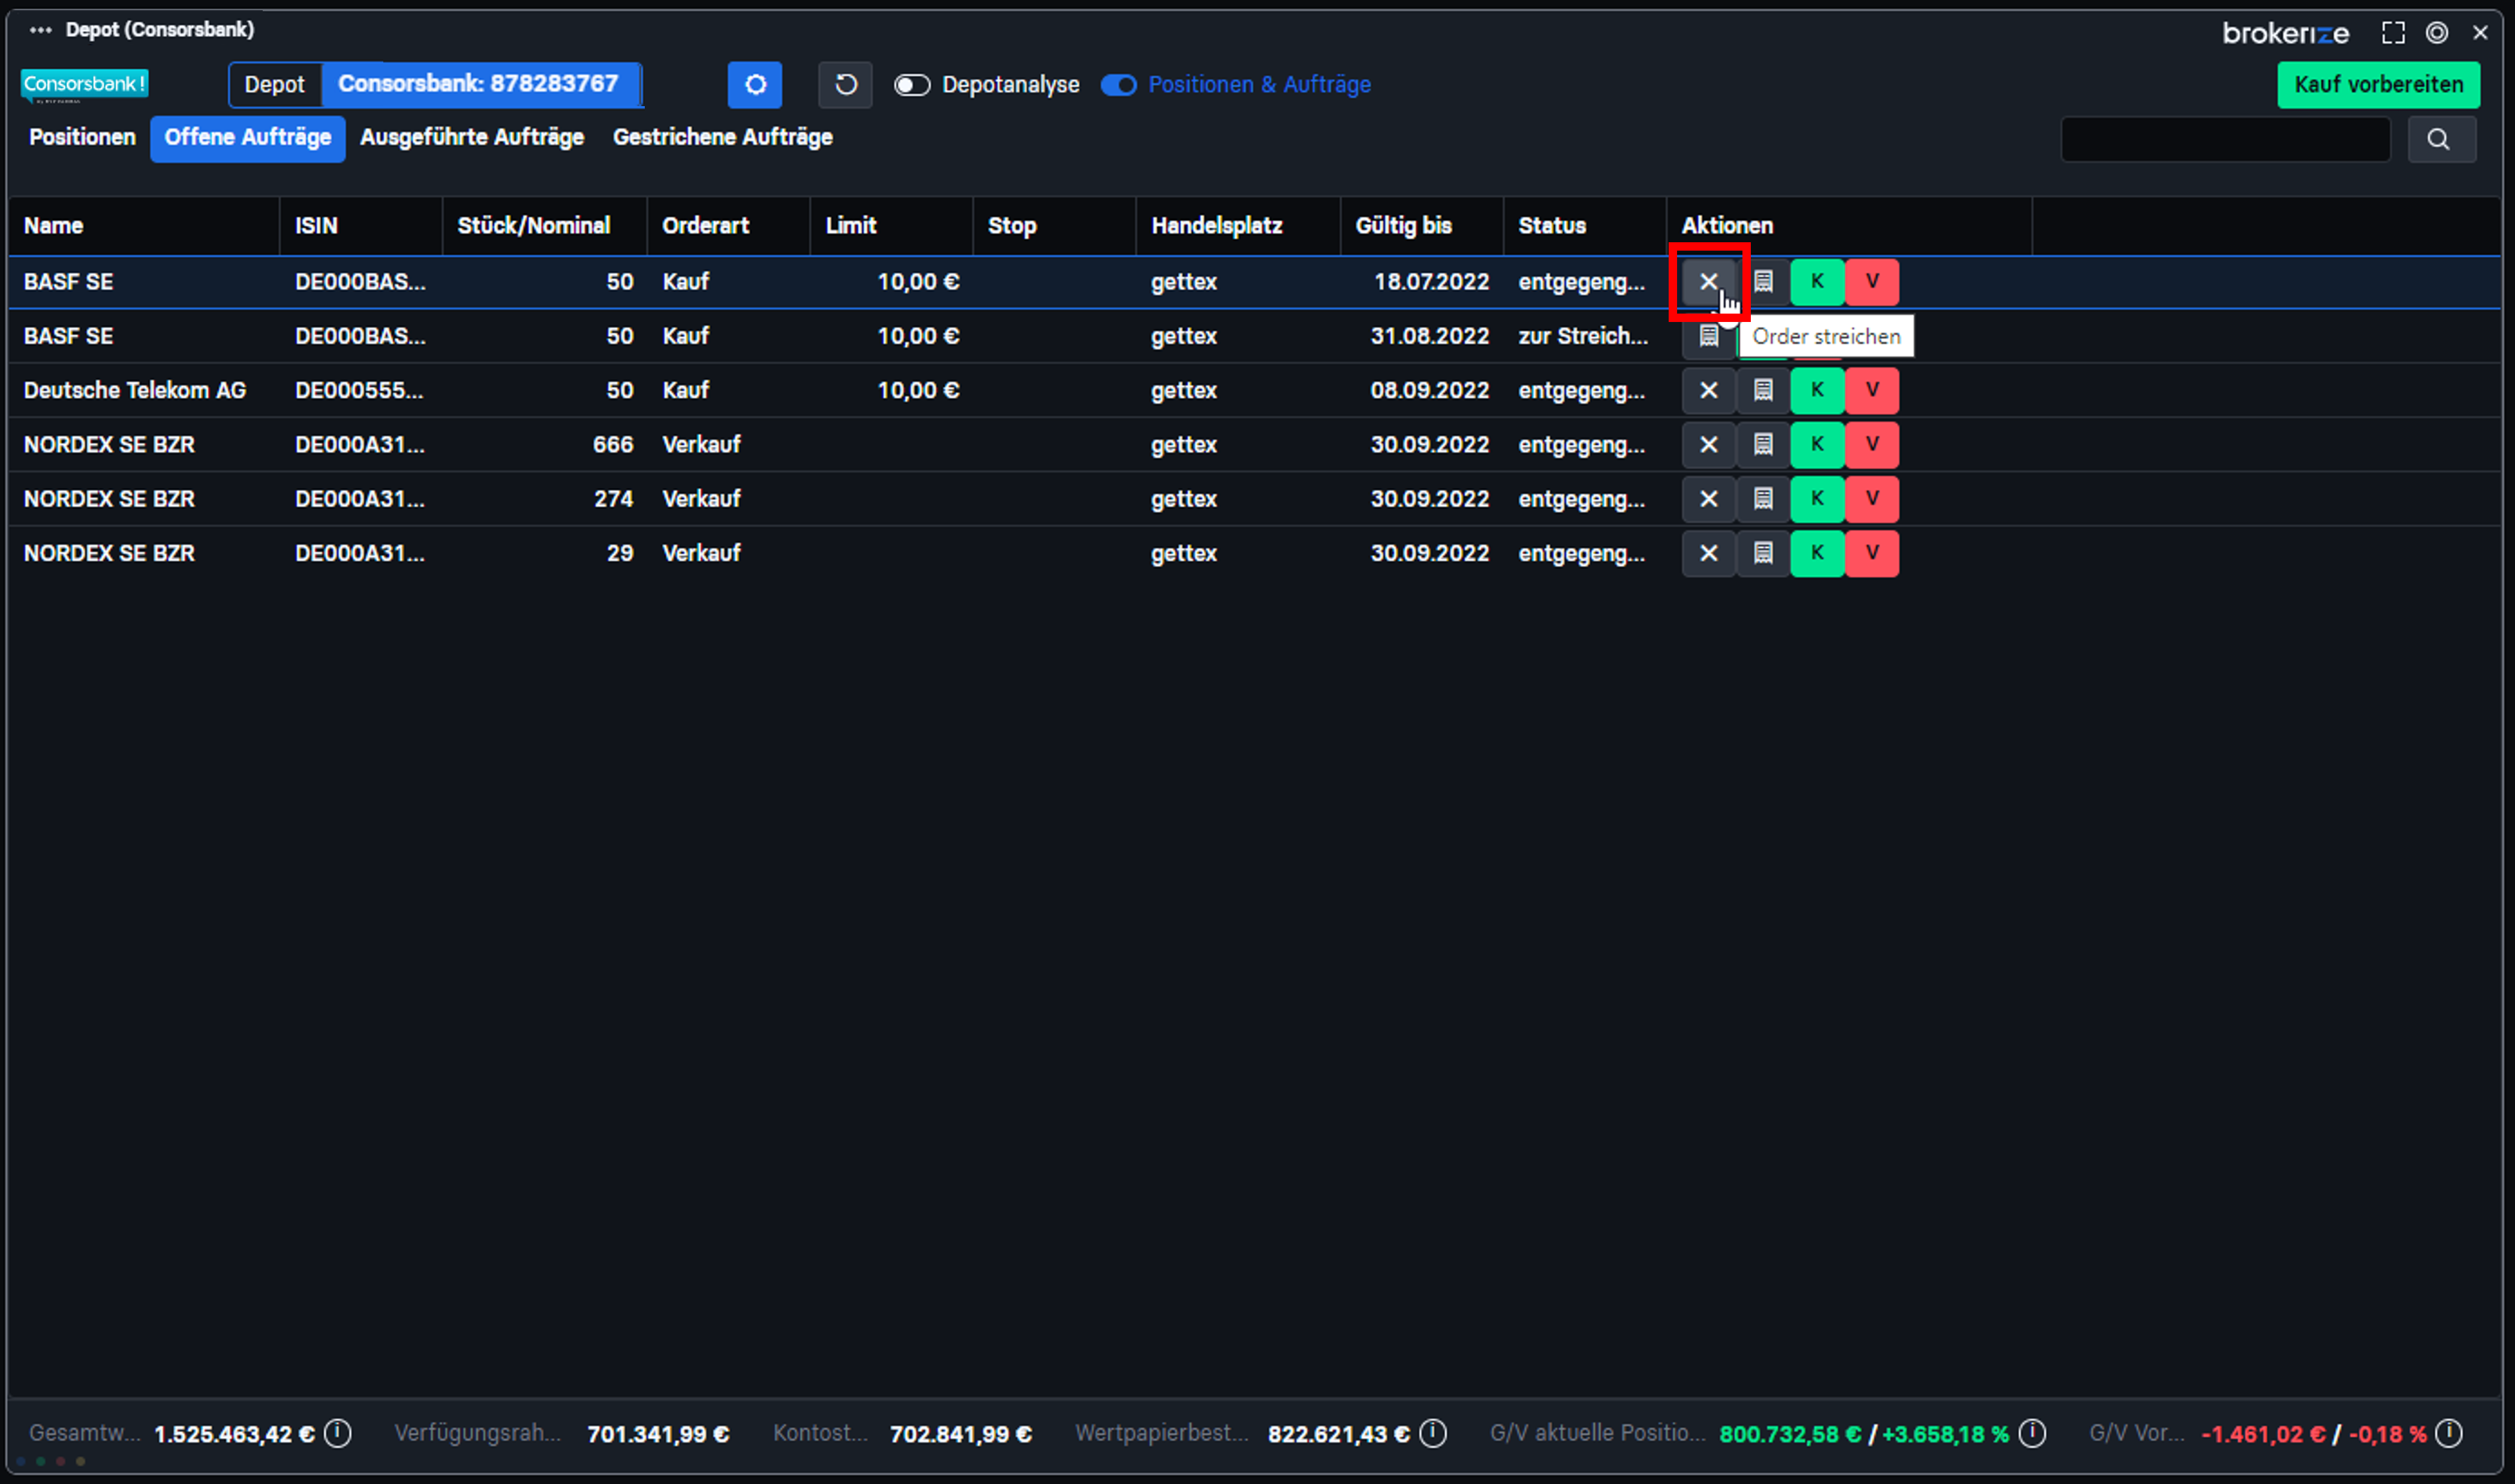Click red V button in NORDEX 274 row
The image size is (2515, 1484).
click(1872, 498)
